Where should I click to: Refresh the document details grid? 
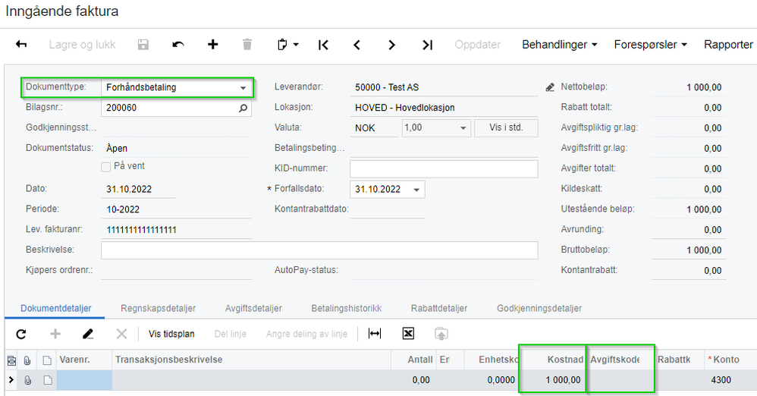pyautogui.click(x=21, y=334)
